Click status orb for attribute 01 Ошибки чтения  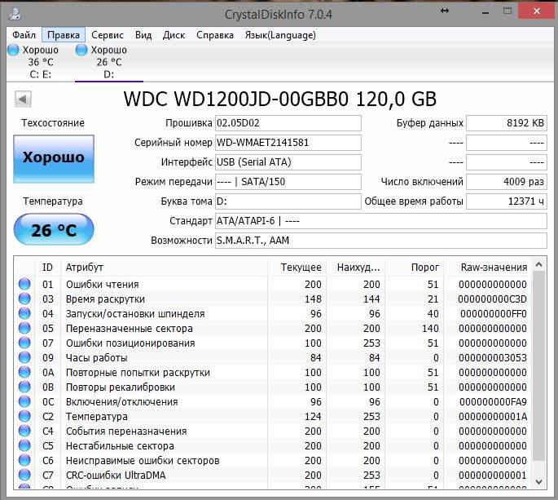pyautogui.click(x=24, y=285)
